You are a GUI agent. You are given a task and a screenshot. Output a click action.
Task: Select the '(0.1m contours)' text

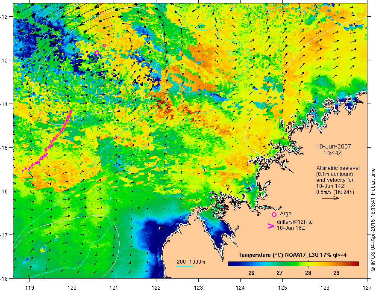coord(335,174)
